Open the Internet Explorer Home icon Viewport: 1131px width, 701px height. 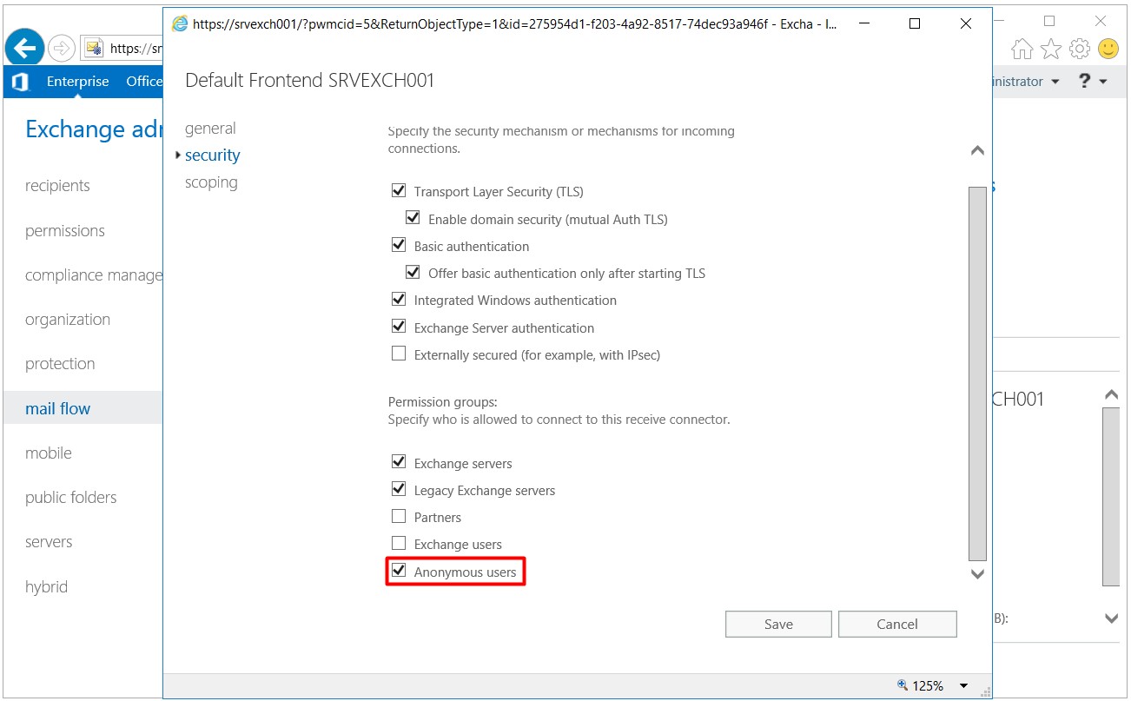[1022, 50]
